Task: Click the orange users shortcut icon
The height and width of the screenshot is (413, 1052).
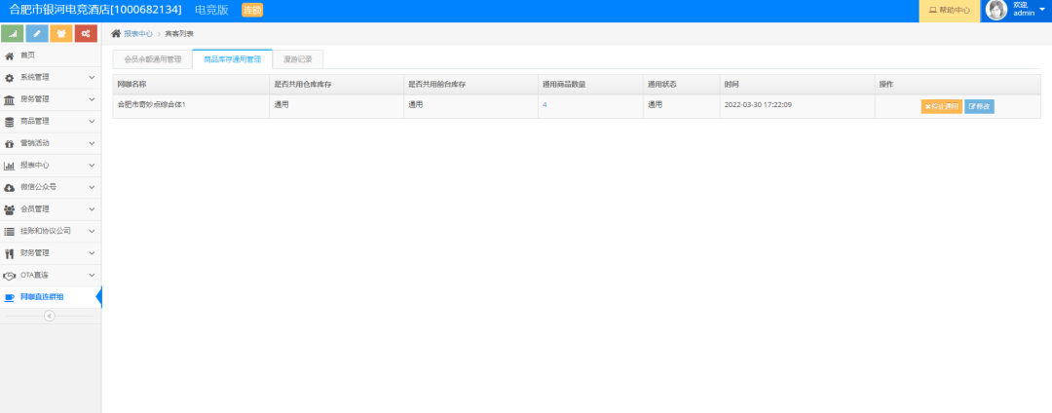Action: pyautogui.click(x=61, y=33)
